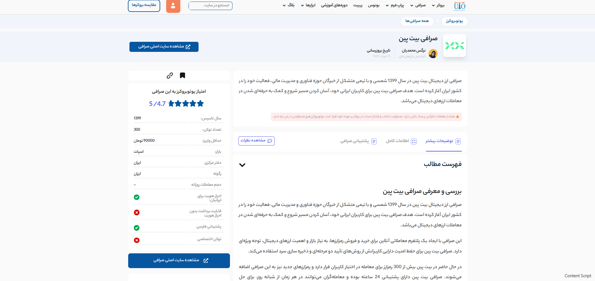This screenshot has height=281, width=595.
Task: Click green check for پشتیبانی فارسی
Action: (137, 228)
